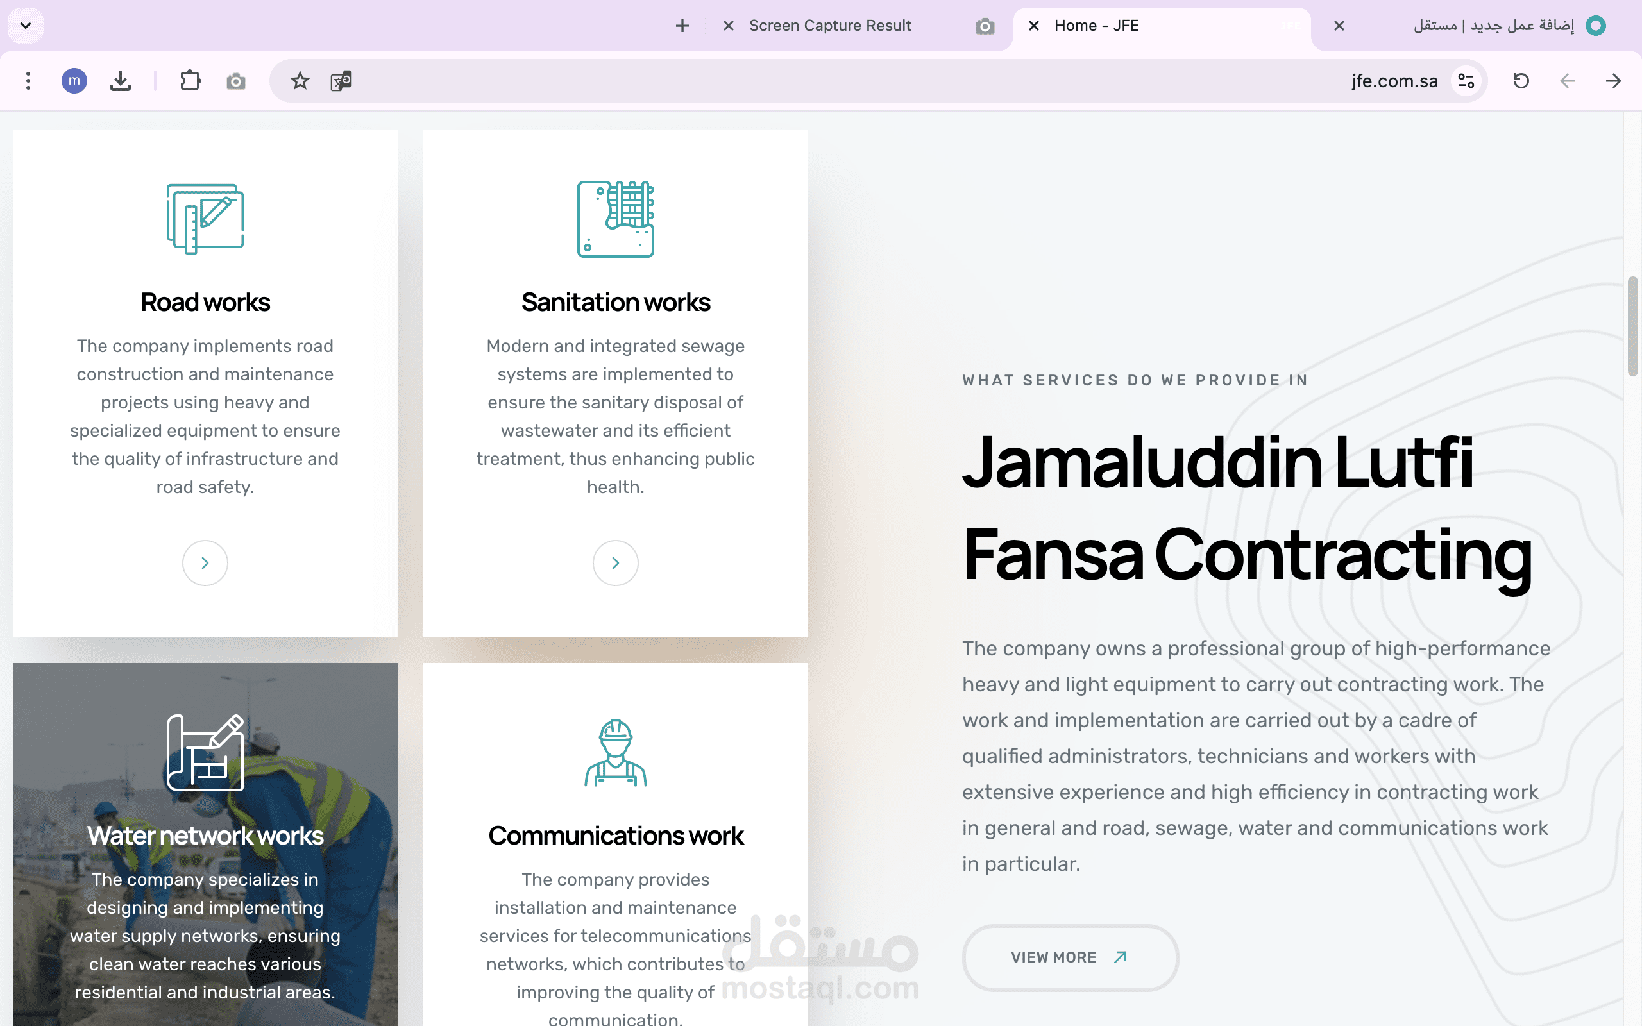Click the VIEW MORE button

coord(1070,957)
